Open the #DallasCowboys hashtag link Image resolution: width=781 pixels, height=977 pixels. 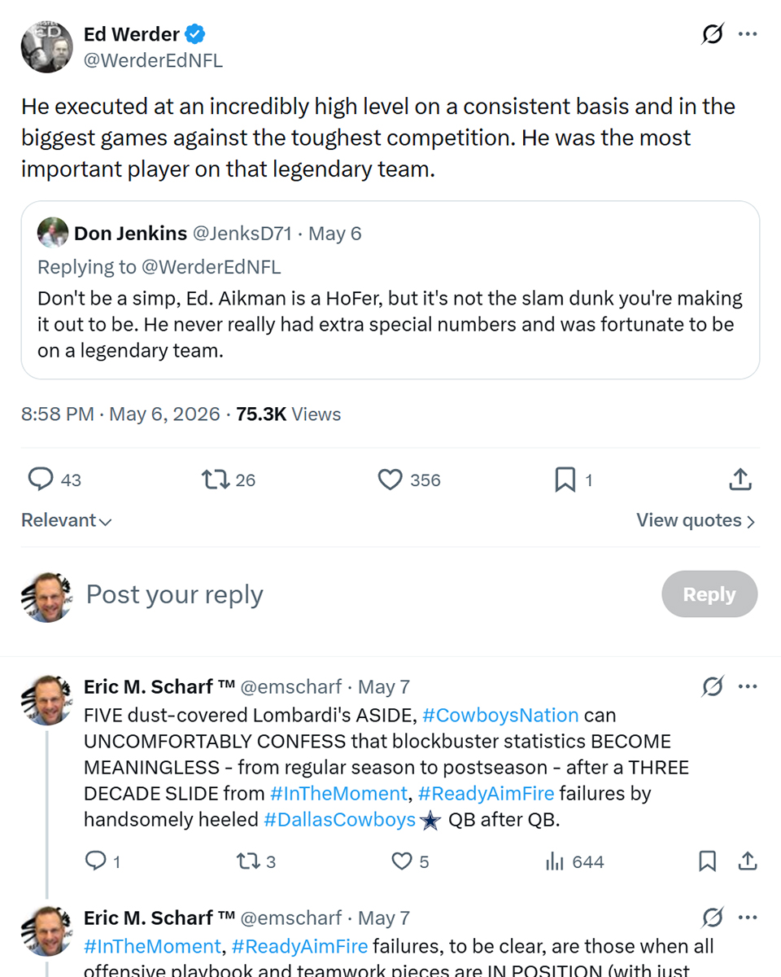(x=339, y=819)
